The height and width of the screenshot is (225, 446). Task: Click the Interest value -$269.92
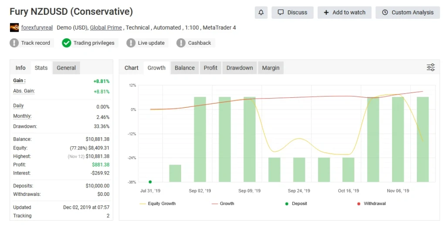pyautogui.click(x=100, y=173)
